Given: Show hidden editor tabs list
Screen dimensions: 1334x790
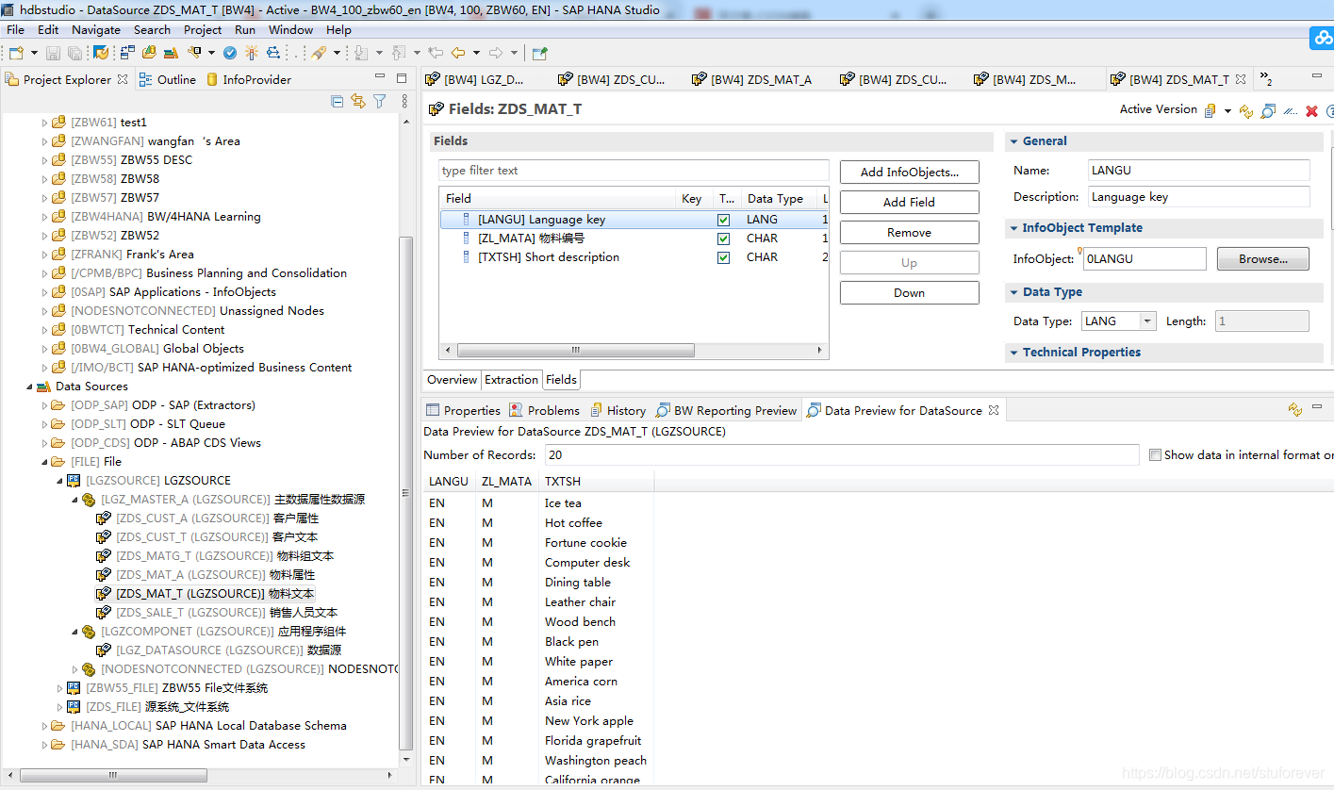Looking at the screenshot, I should pos(1266,79).
